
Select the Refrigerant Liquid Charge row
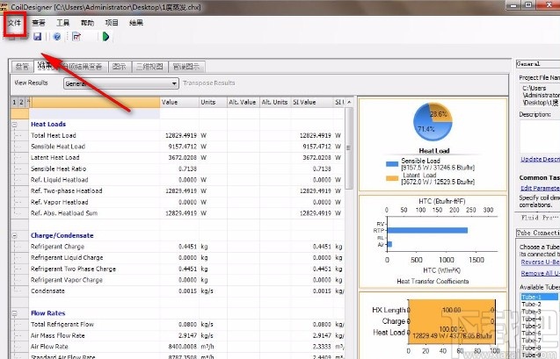point(186,258)
